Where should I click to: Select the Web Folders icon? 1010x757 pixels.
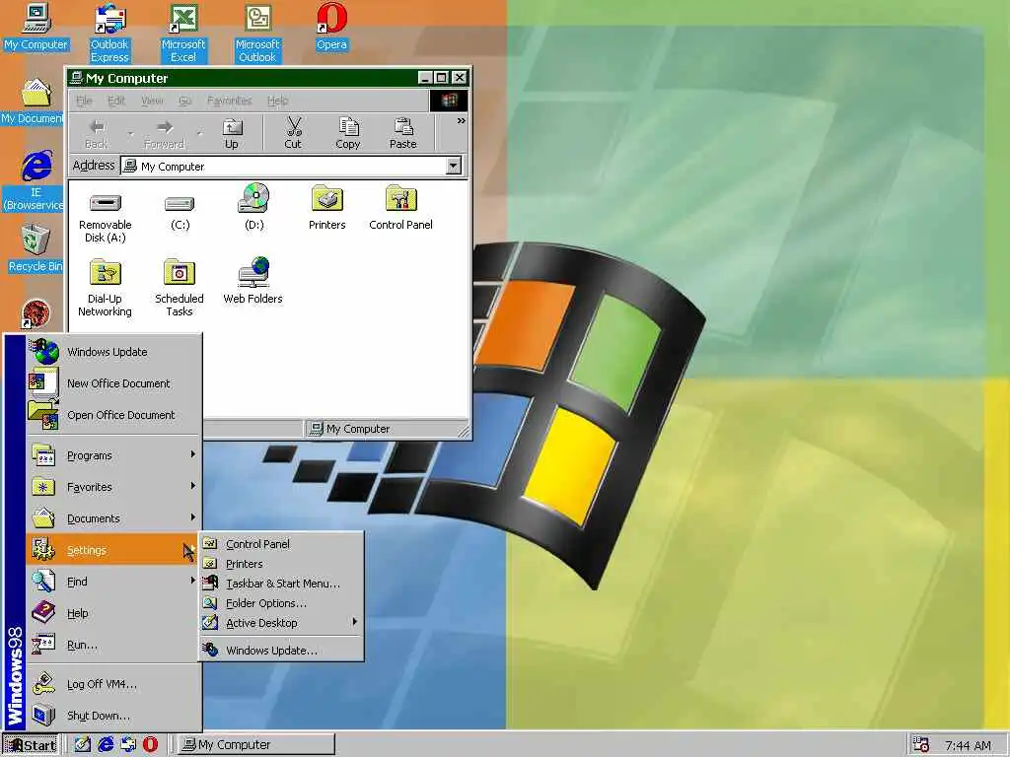tap(253, 281)
